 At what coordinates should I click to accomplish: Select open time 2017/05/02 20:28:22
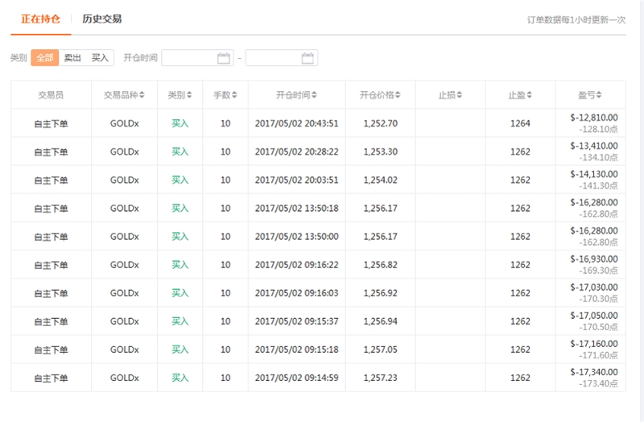click(296, 151)
